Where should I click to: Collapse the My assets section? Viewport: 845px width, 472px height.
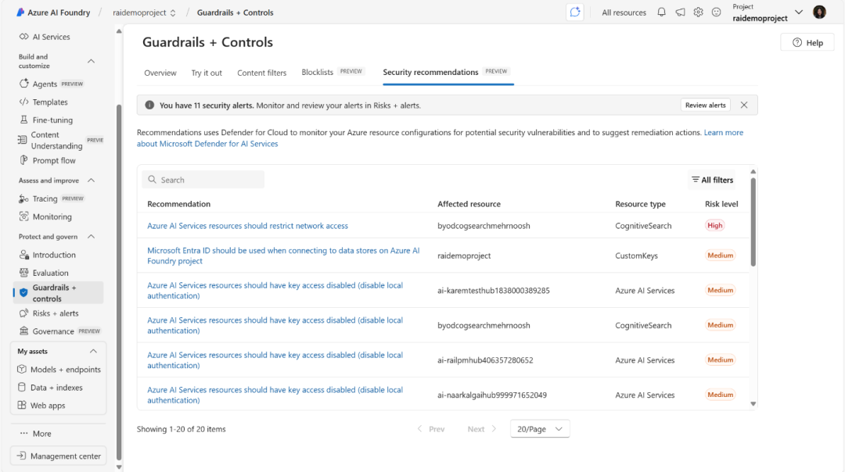[x=93, y=351]
